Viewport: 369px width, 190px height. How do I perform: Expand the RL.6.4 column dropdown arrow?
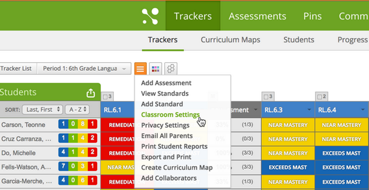(364, 110)
